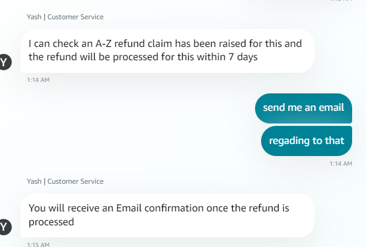This screenshot has height=247, width=366.
Task: Click the word "Email" in the confirmation message
Action: click(129, 208)
